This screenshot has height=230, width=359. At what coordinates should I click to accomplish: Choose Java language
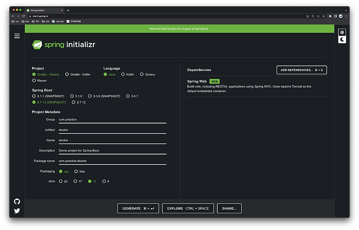point(109,74)
